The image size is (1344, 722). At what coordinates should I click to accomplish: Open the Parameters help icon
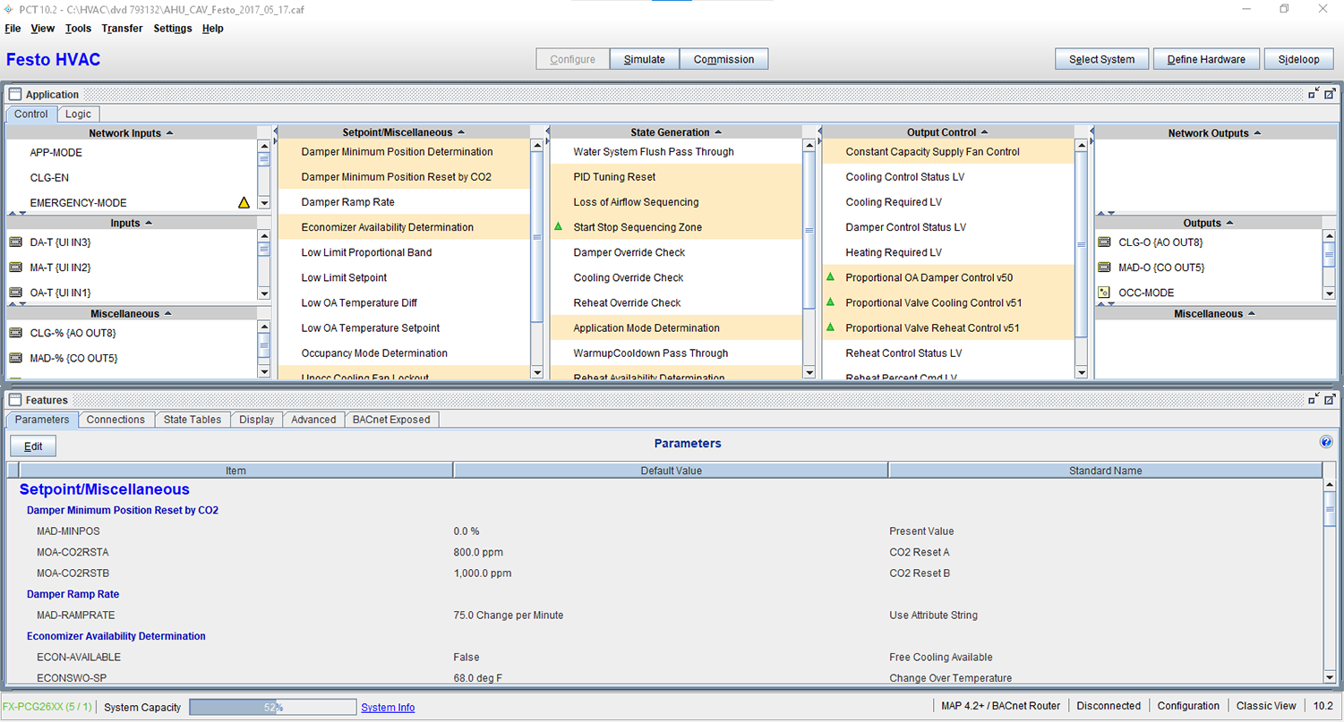pyautogui.click(x=1326, y=442)
